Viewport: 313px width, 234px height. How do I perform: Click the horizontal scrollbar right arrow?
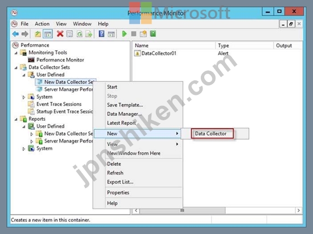pos(299,211)
